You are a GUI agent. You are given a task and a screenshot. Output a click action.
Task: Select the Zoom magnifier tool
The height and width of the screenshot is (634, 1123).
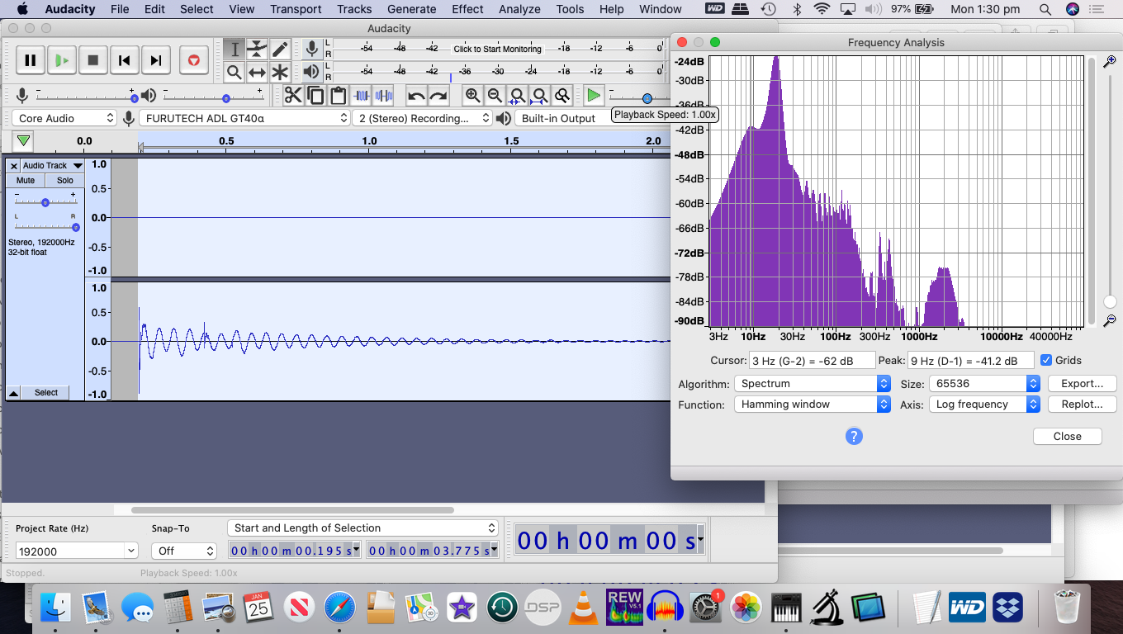click(x=235, y=73)
